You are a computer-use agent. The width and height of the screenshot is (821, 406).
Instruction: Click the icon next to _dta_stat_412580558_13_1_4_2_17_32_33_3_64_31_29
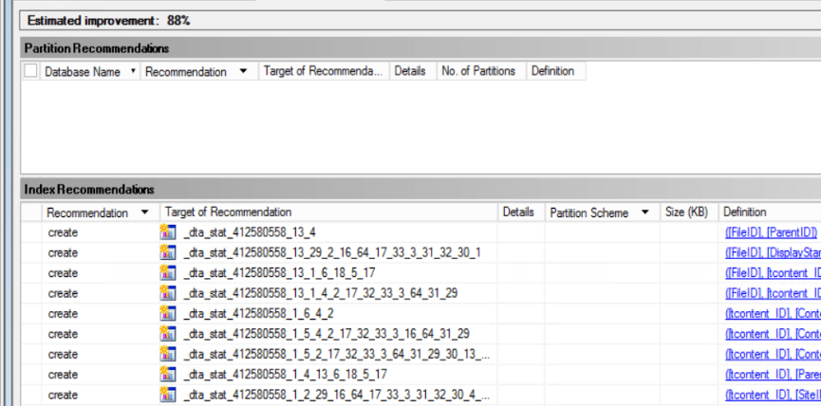(169, 293)
